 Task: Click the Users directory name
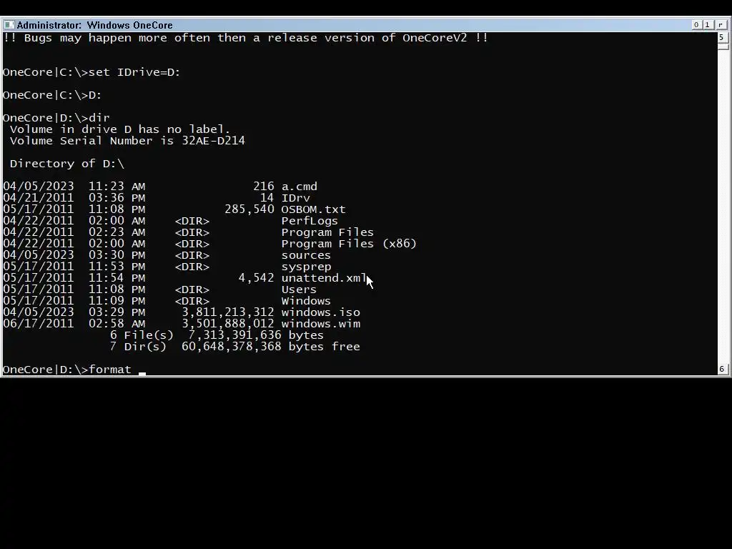[299, 290]
